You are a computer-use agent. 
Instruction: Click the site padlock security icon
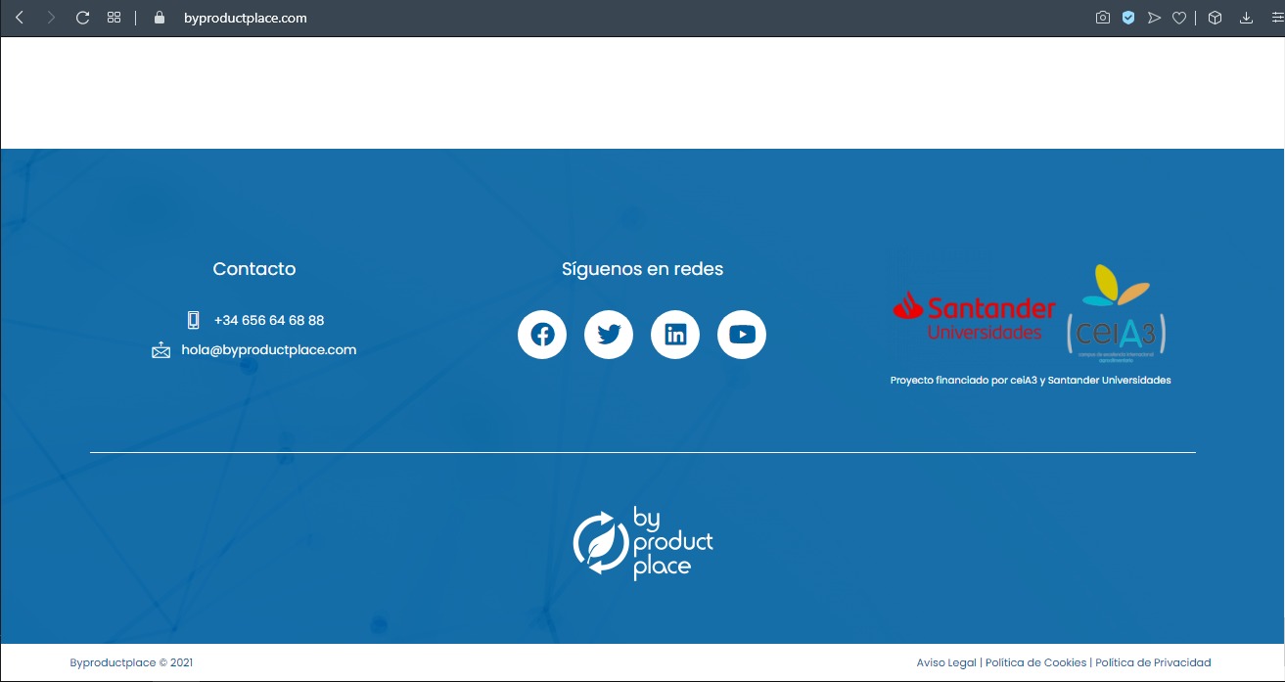click(x=161, y=18)
